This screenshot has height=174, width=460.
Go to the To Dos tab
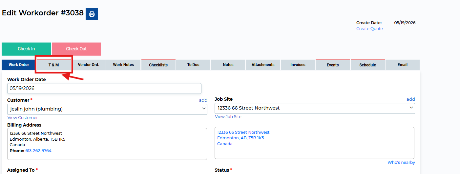click(193, 65)
